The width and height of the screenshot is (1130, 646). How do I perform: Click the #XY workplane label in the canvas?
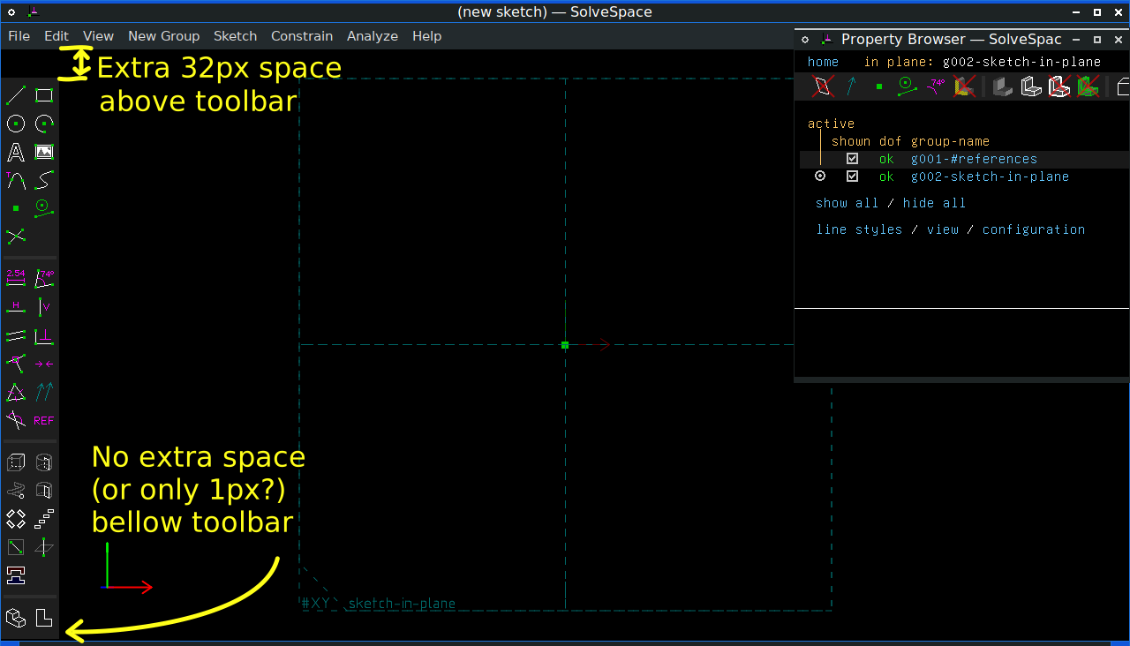315,602
